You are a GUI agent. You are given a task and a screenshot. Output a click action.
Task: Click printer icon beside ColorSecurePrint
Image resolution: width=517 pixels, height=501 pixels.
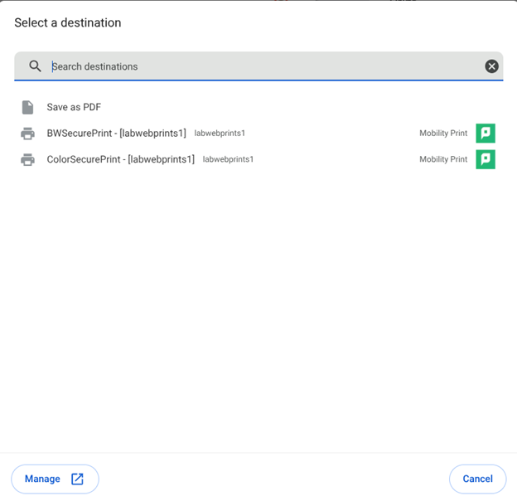click(x=27, y=159)
